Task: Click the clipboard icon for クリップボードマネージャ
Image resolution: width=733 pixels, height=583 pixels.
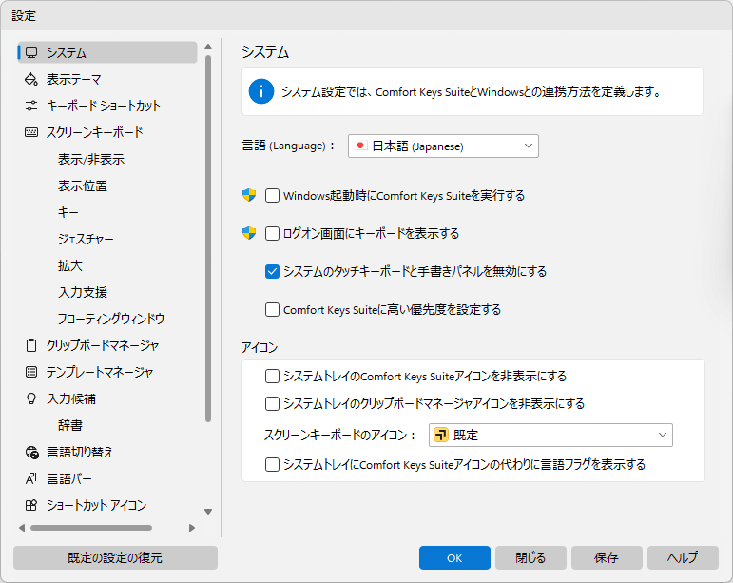Action: [x=31, y=345]
